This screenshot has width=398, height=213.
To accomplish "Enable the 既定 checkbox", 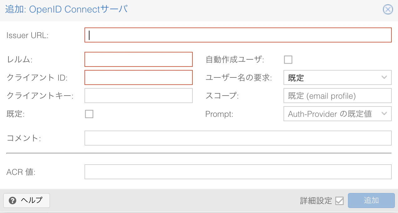I will [x=89, y=114].
